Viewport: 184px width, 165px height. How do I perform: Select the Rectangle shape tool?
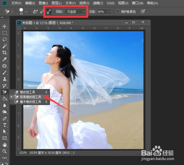(x=4, y=138)
